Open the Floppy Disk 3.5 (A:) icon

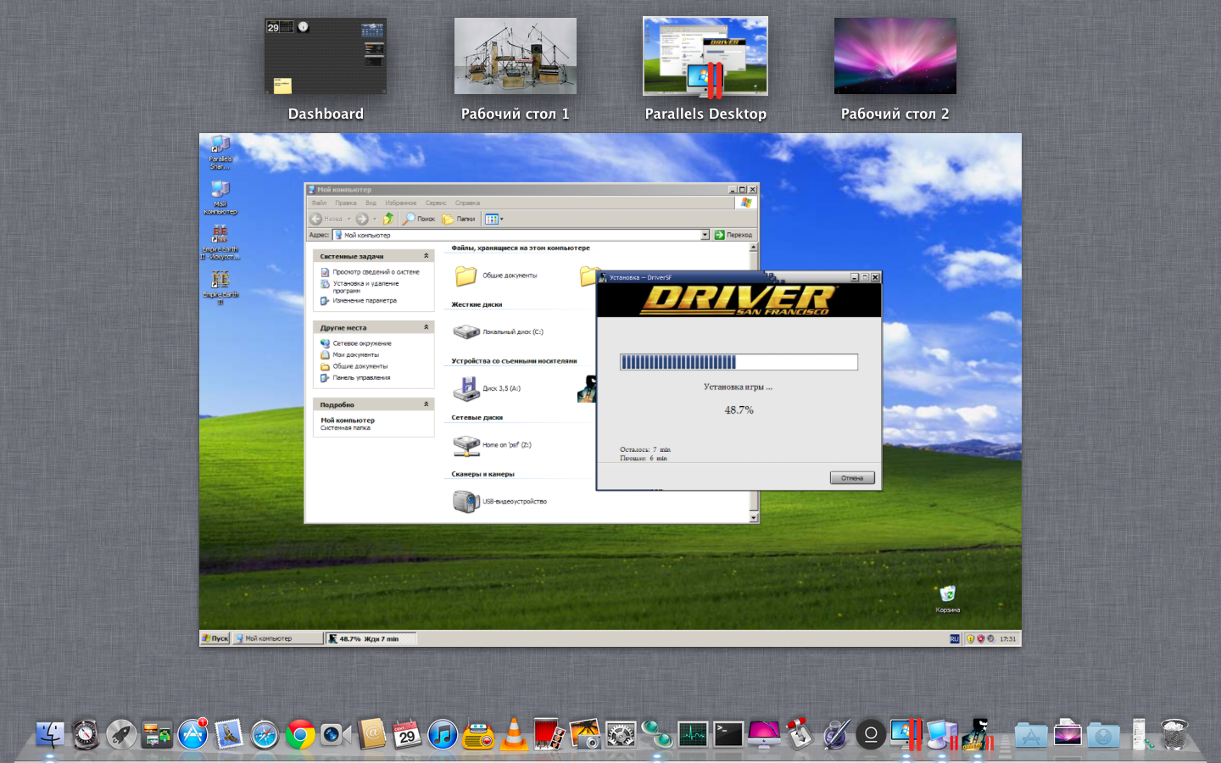(466, 389)
